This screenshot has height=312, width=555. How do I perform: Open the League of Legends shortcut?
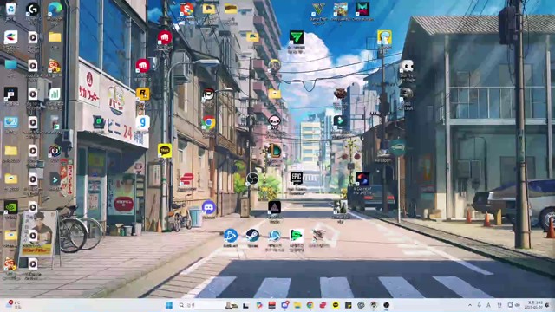pyautogui.click(x=274, y=151)
